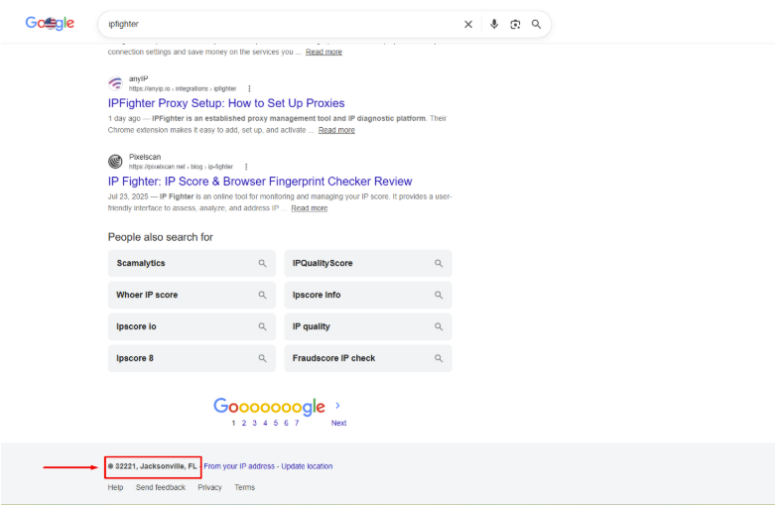Click Update location link
776x505 pixels.
(307, 466)
